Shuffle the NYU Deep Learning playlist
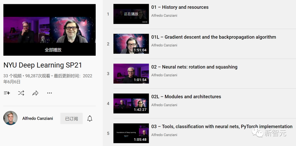Viewport: 296px width, 146px height. [x=21, y=93]
